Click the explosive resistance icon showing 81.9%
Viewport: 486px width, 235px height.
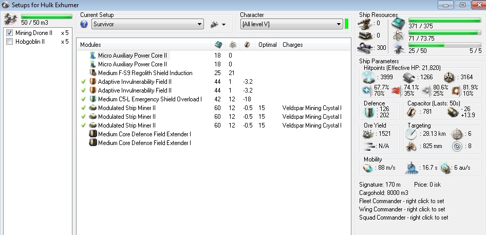tap(456, 91)
